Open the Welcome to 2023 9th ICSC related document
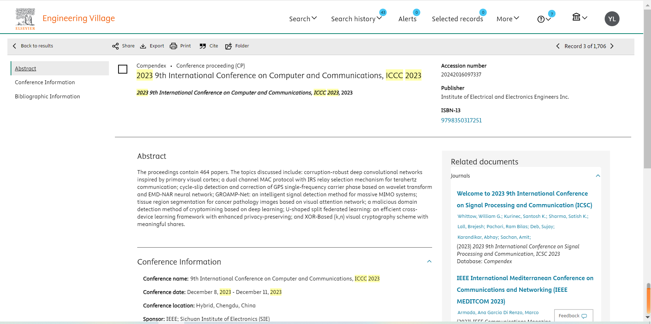Screen dimensions: 651x324 (524, 199)
